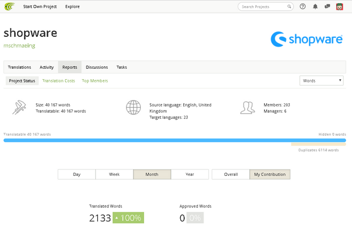This screenshot has width=352, height=227.
Task: Click 'Translated Words' label
Action: (x=106, y=206)
